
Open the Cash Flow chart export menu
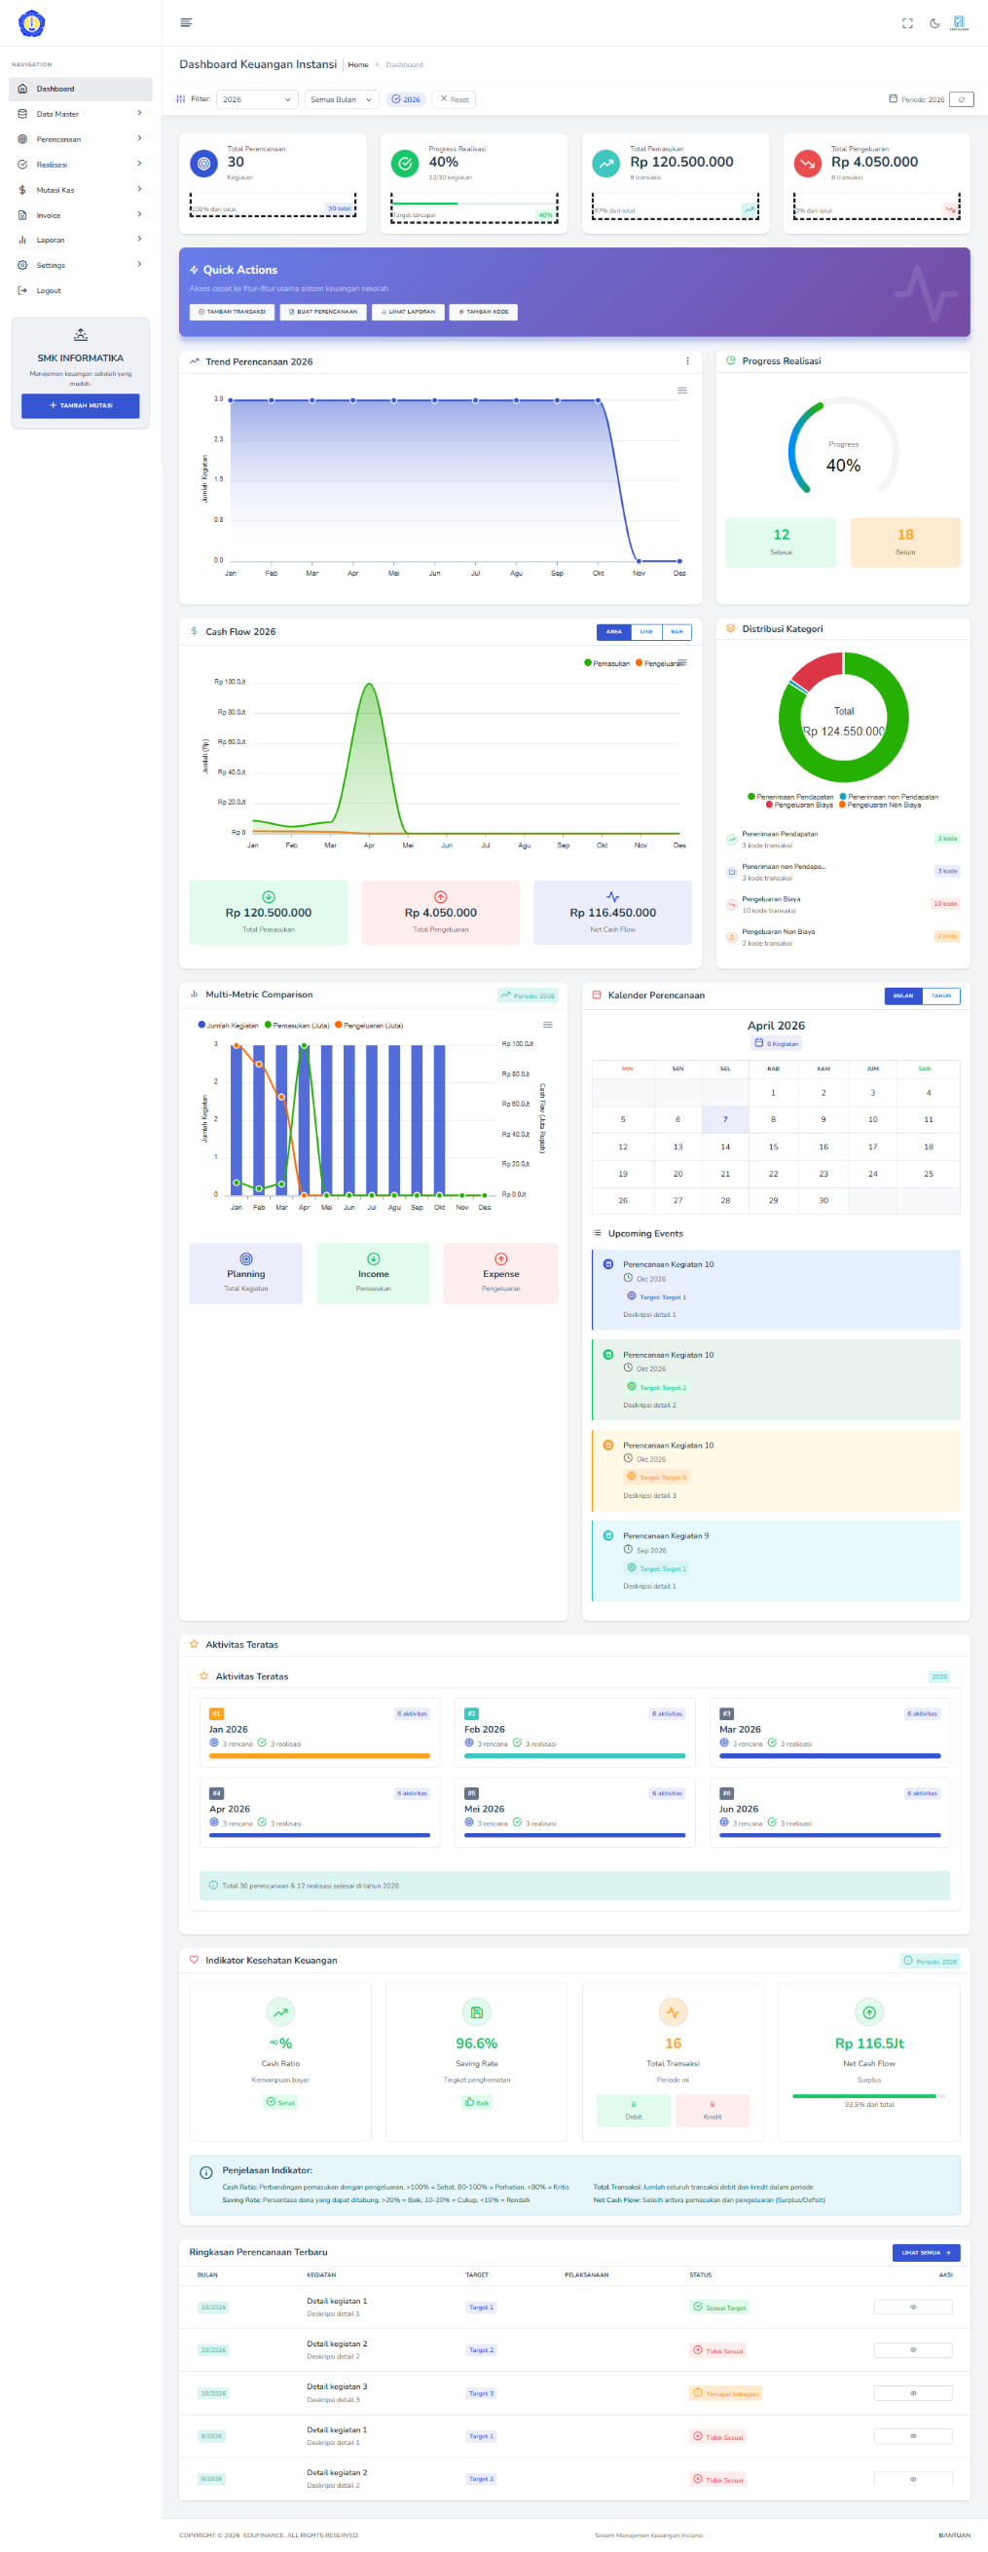tap(682, 661)
